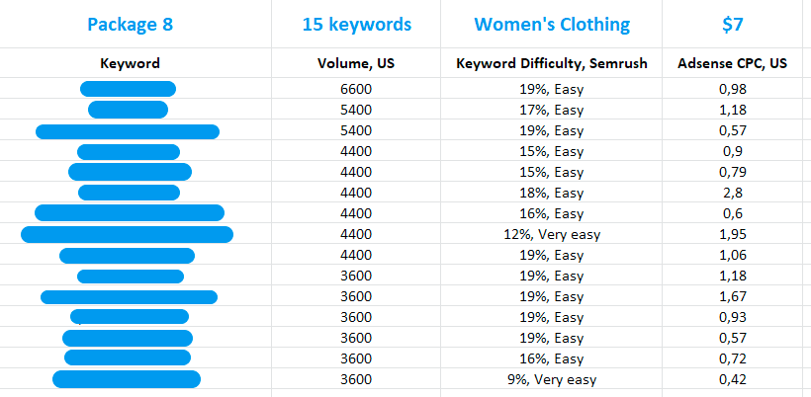Click the 6600 volume cell
Screen dimensions: 811x397
356,89
